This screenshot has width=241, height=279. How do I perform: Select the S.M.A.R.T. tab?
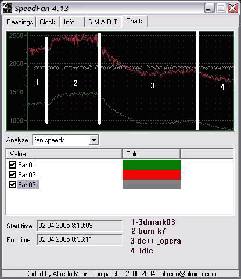(103, 22)
